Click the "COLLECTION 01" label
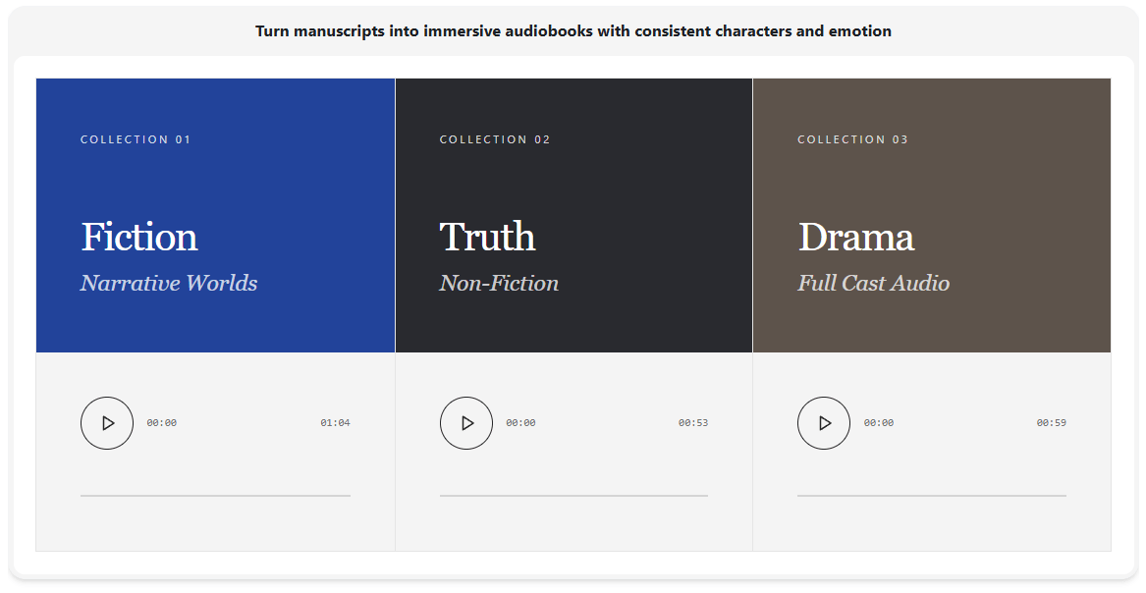Screen dimensions: 1146x593 pyautogui.click(x=136, y=139)
